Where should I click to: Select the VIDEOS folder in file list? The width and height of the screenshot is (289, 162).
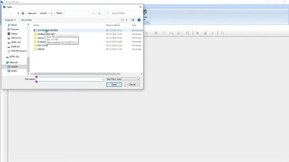pos(41,49)
